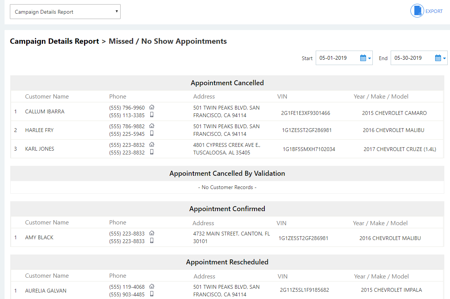
Task: Click mobile phone icon for Aurelia Galvan
Action: (152, 294)
